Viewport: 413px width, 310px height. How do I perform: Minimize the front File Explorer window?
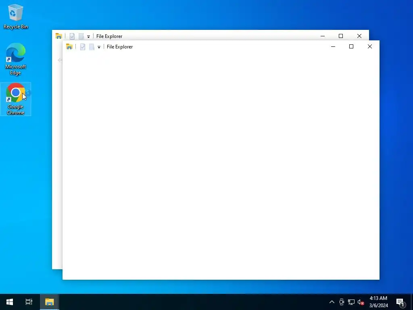point(333,46)
